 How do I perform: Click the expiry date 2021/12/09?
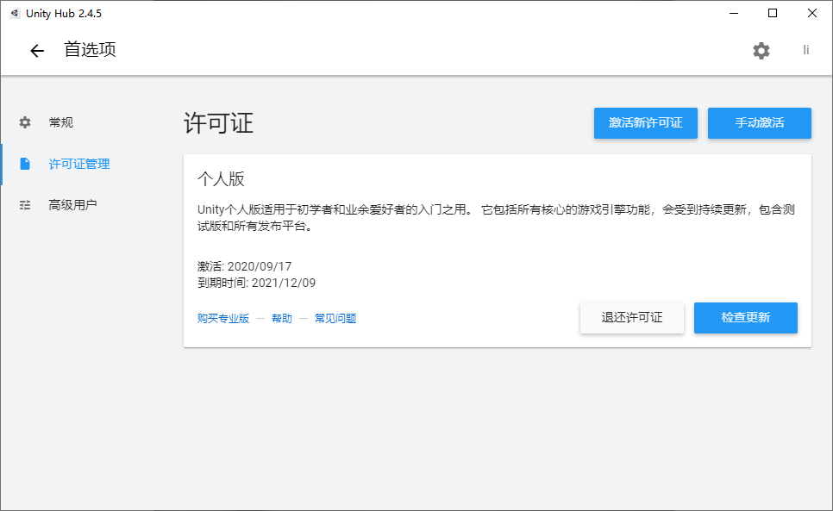(283, 283)
